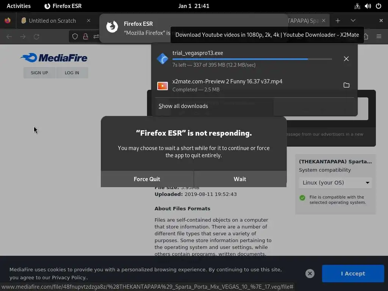Open Show all downloads

point(183,106)
